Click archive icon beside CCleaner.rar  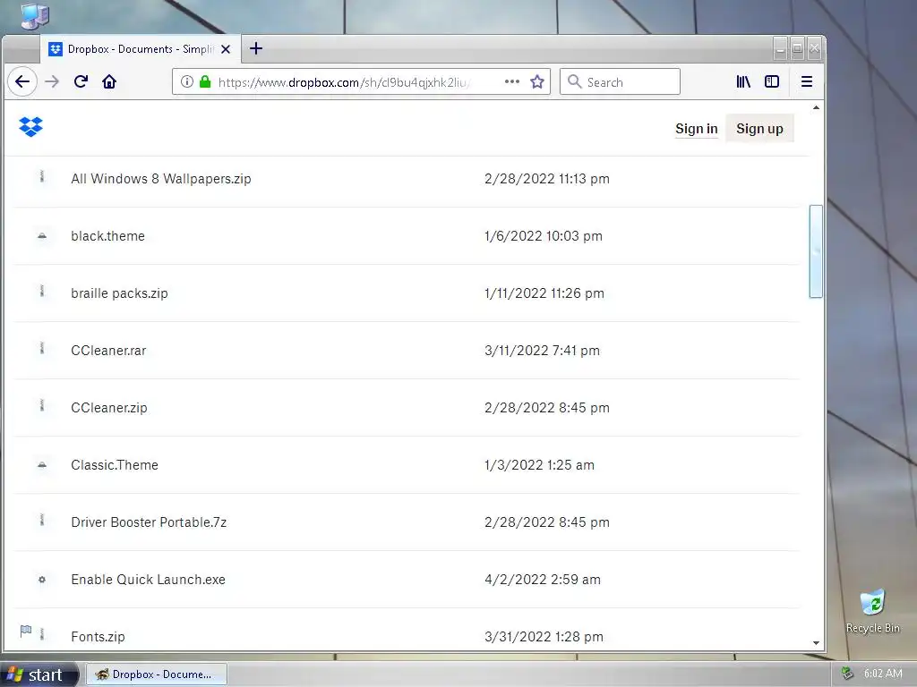tap(41, 348)
